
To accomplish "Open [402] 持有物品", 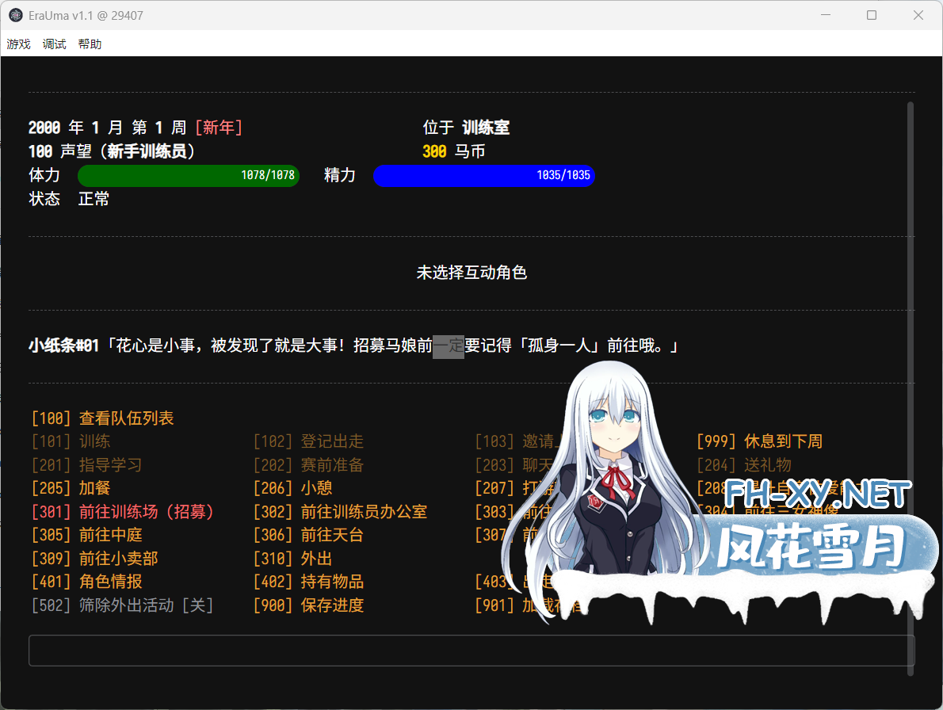I will pyautogui.click(x=308, y=582).
